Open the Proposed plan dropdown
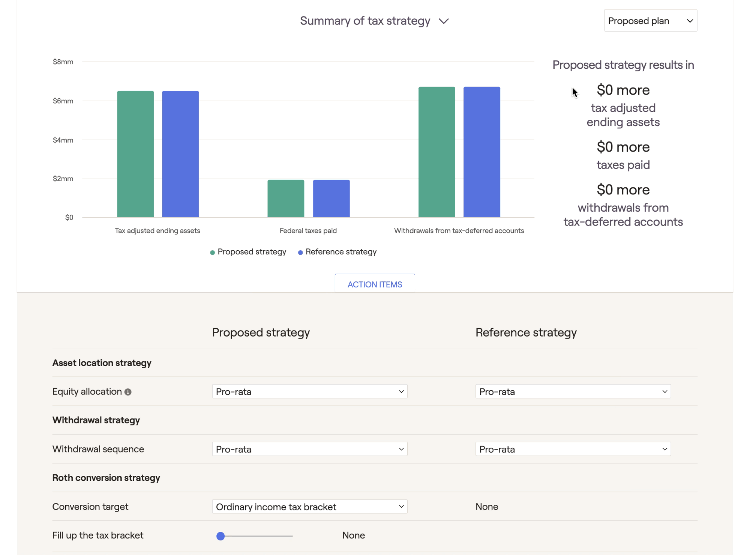The image size is (750, 555). coord(650,21)
